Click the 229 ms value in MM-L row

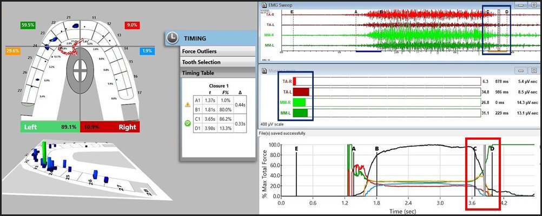coord(503,113)
